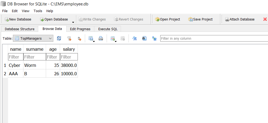
Task: Click the Insert new record icon
Action: pyautogui.click(x=113, y=39)
